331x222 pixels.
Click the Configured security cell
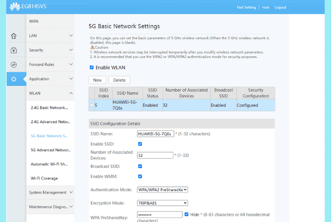pyautogui.click(x=256, y=105)
